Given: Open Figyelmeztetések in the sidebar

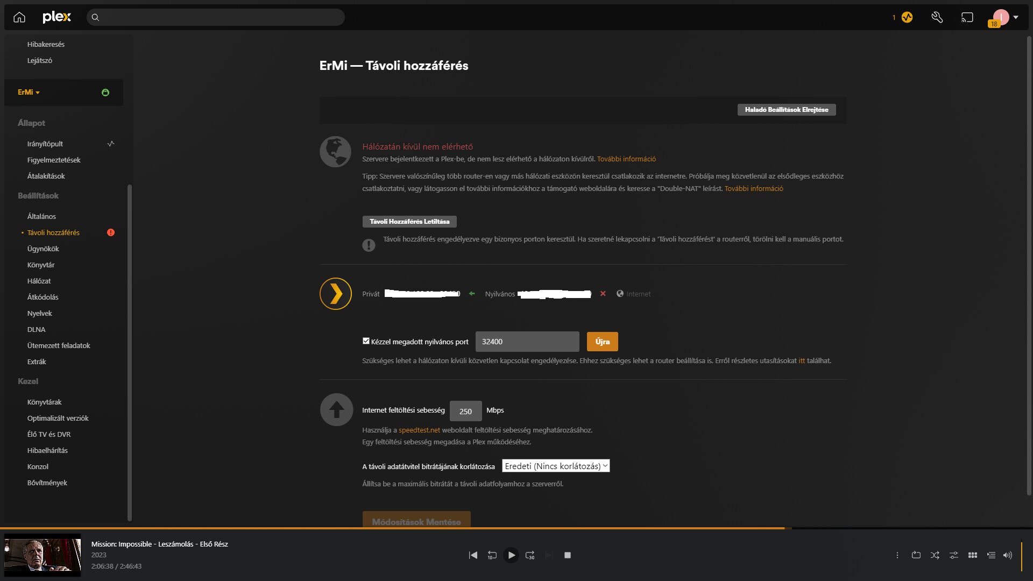Looking at the screenshot, I should (54, 160).
